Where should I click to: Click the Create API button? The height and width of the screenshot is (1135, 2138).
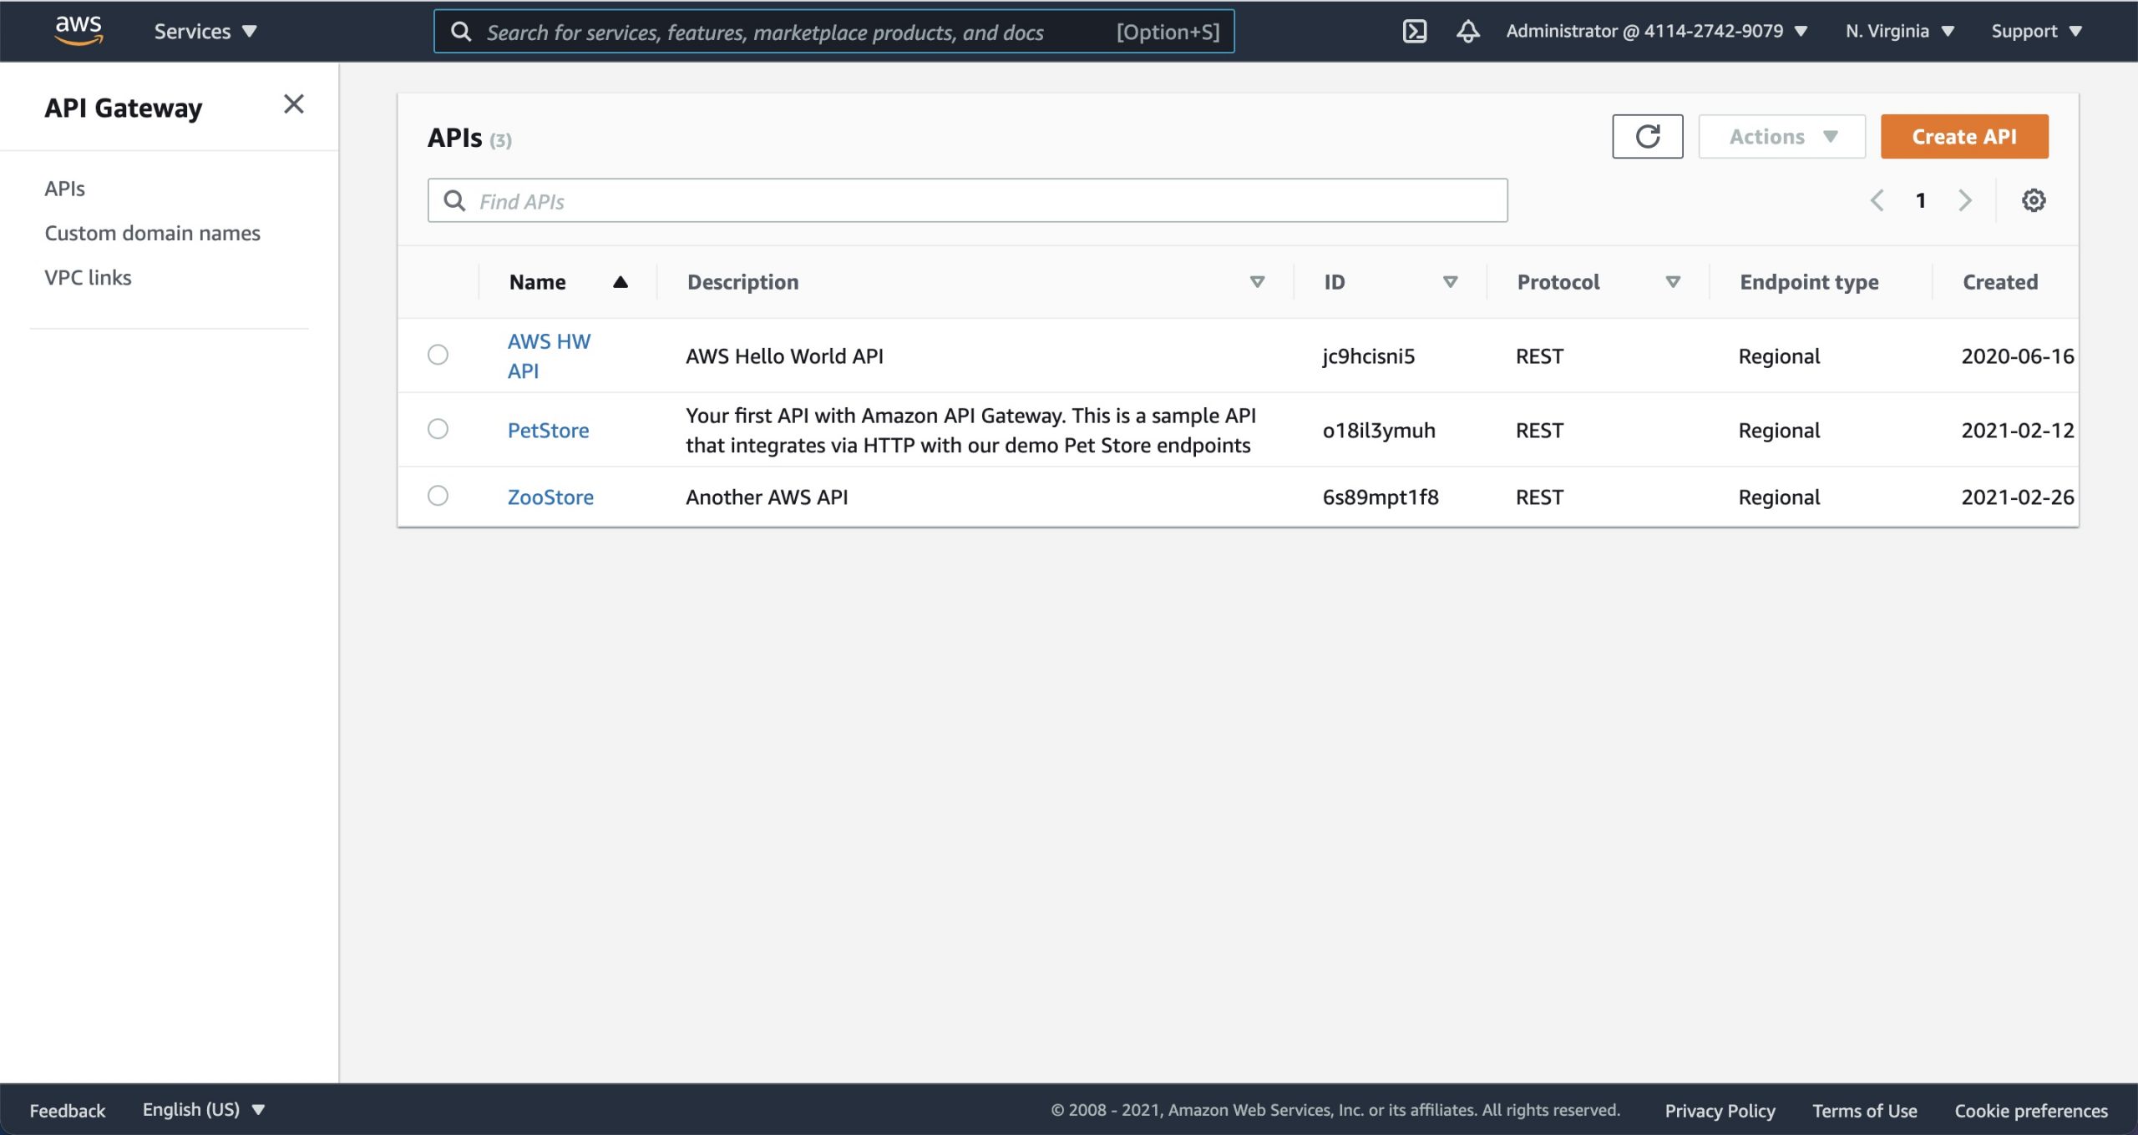[x=1964, y=136]
